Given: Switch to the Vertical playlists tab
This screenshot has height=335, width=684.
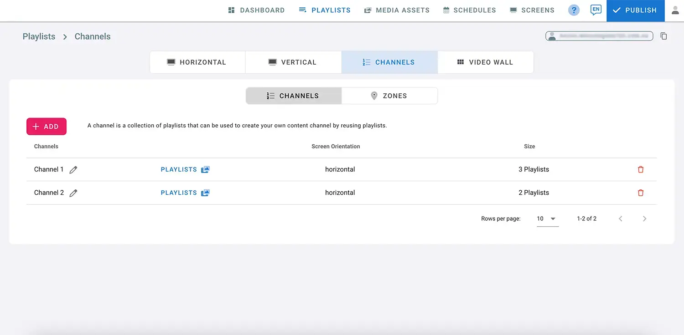Looking at the screenshot, I should coord(293,62).
